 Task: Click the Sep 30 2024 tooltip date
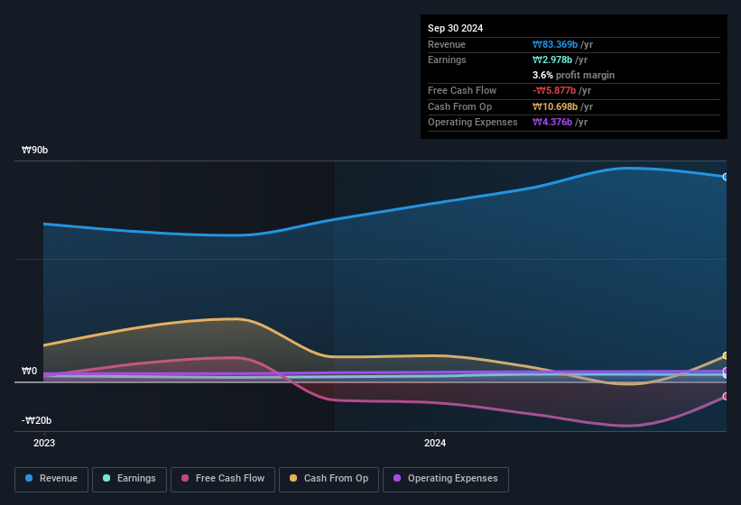click(x=455, y=28)
